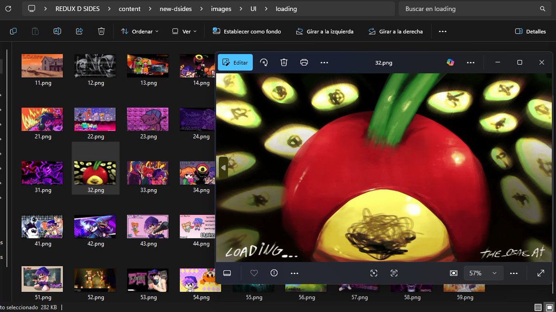
Task: Show file info with the info icon
Action: point(274,273)
